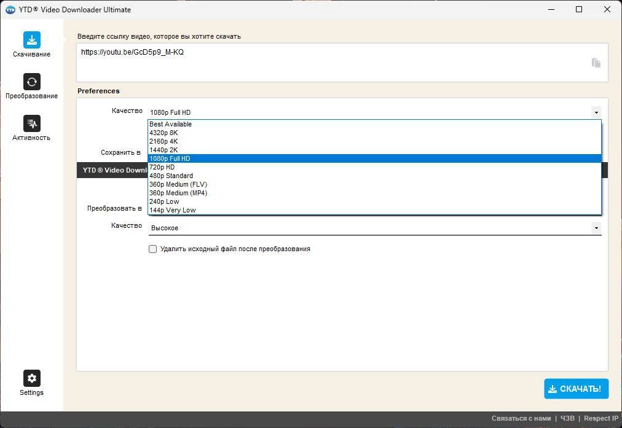Collapse the 1080p Full HD quality dropdown arrow

click(596, 112)
